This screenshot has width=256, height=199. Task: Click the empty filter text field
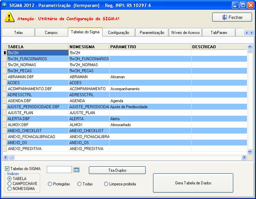(59, 170)
